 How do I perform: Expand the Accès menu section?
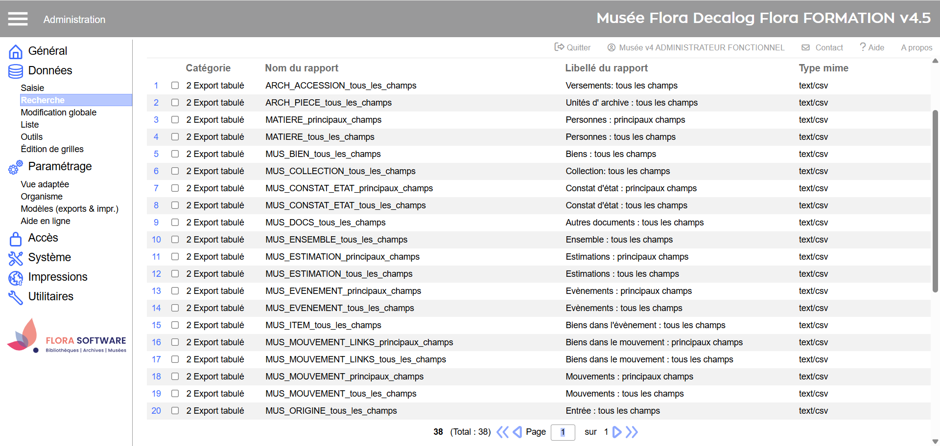43,238
